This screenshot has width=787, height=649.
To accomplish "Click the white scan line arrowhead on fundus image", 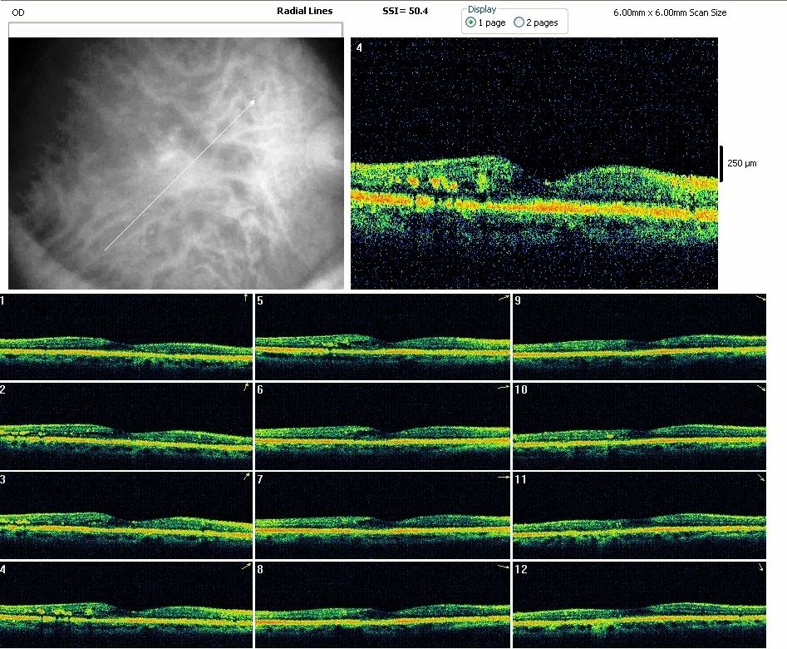I will [252, 102].
